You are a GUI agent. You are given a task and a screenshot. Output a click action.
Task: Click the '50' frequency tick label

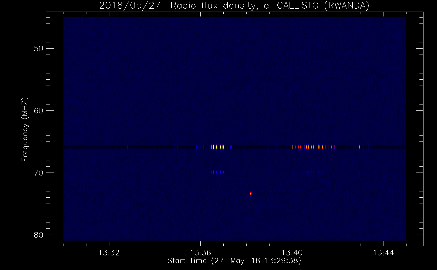(39, 49)
